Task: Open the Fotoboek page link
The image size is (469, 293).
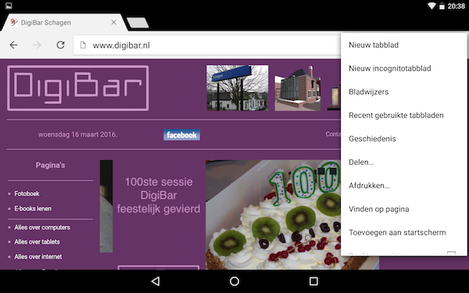Action: 27,194
